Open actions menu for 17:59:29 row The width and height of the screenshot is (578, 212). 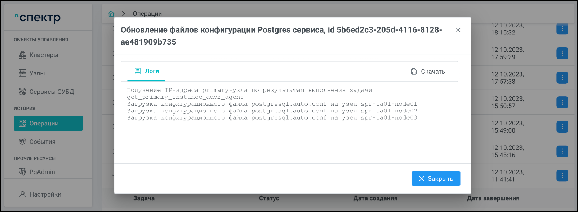click(562, 53)
